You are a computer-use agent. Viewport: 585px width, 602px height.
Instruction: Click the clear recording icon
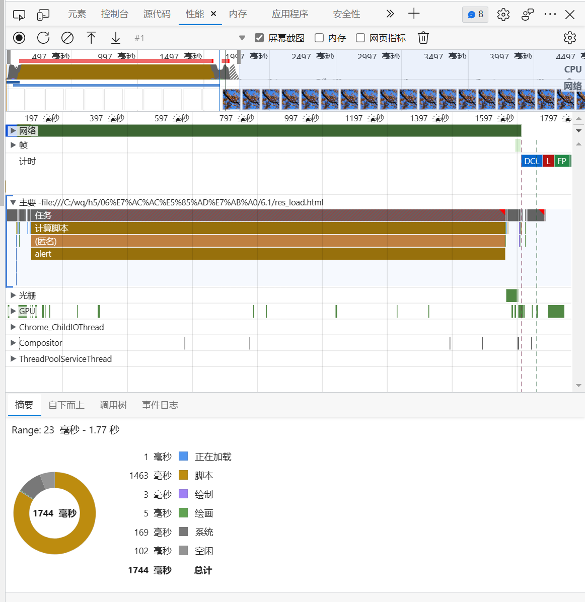click(67, 38)
